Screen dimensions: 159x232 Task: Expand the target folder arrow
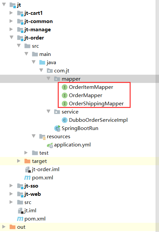tap(18, 161)
